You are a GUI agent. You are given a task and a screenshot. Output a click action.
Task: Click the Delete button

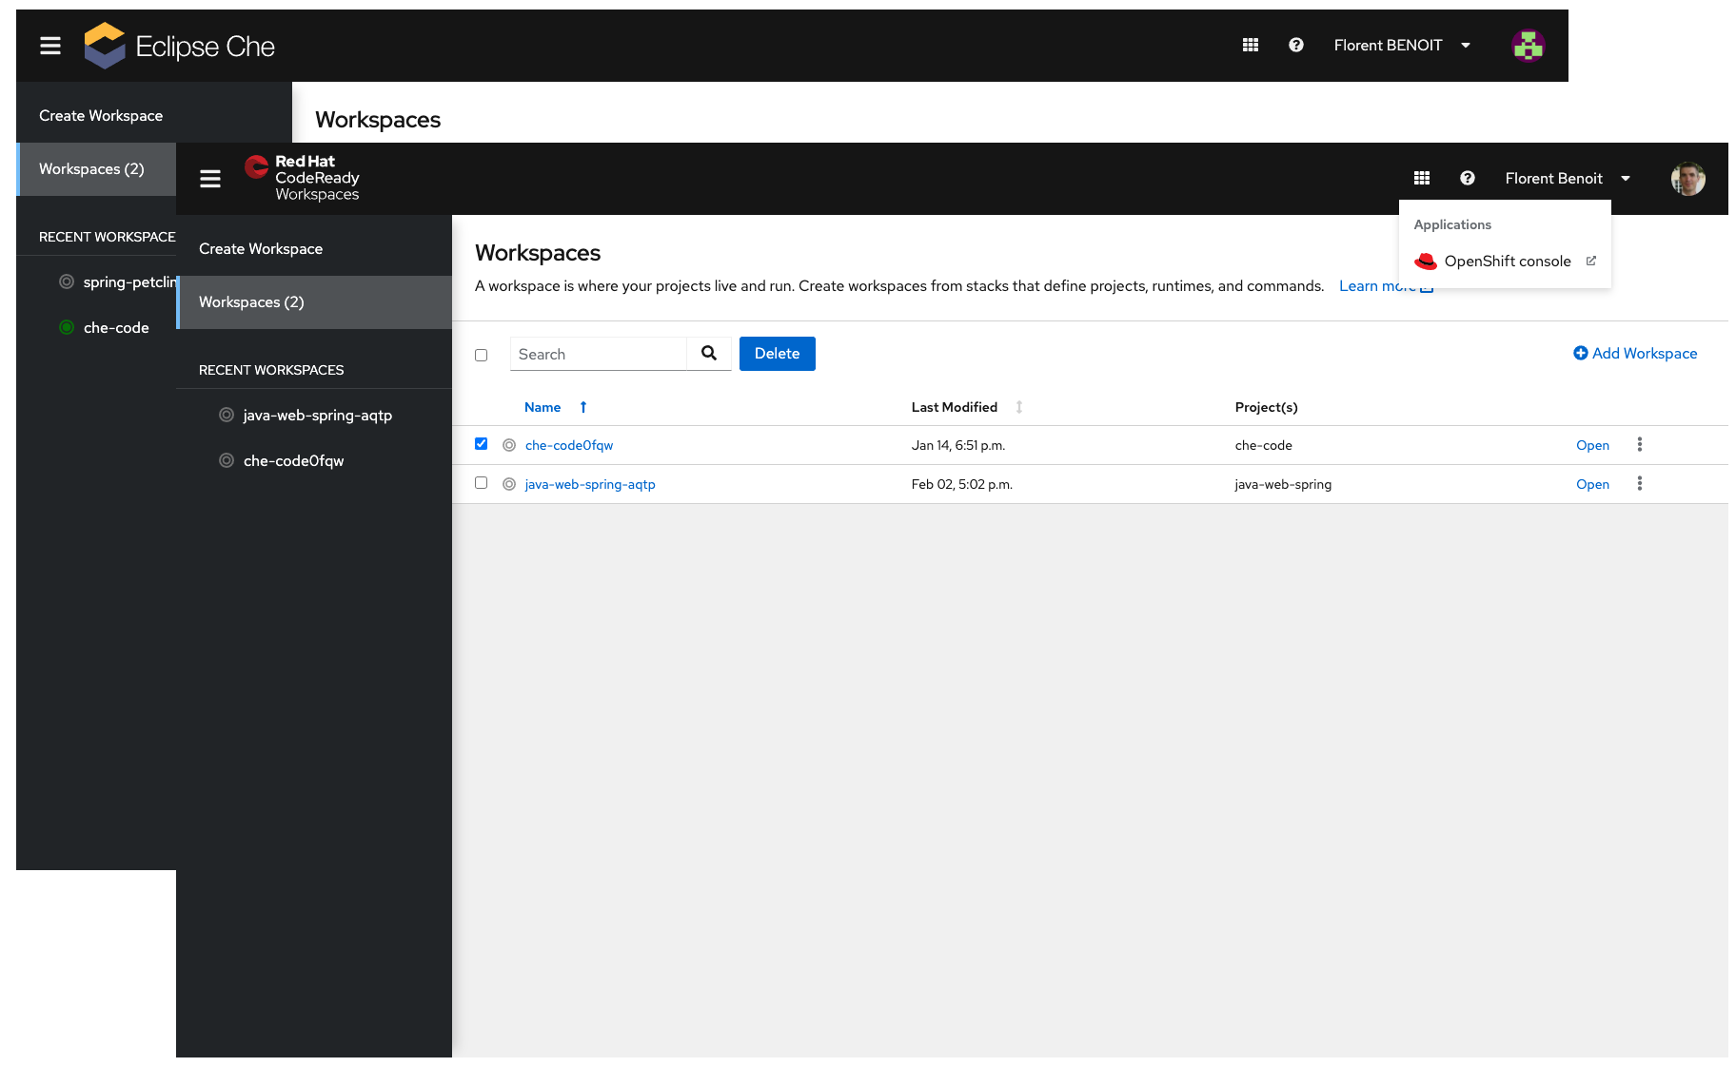778,353
